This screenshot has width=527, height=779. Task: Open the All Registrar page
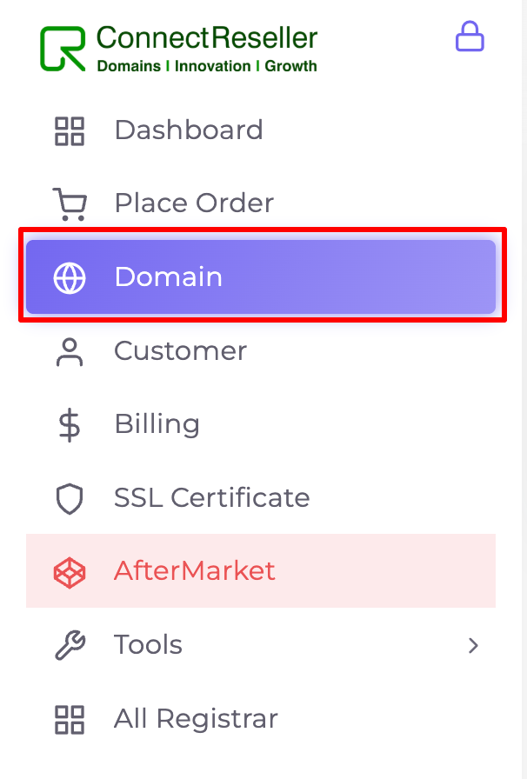pos(261,719)
